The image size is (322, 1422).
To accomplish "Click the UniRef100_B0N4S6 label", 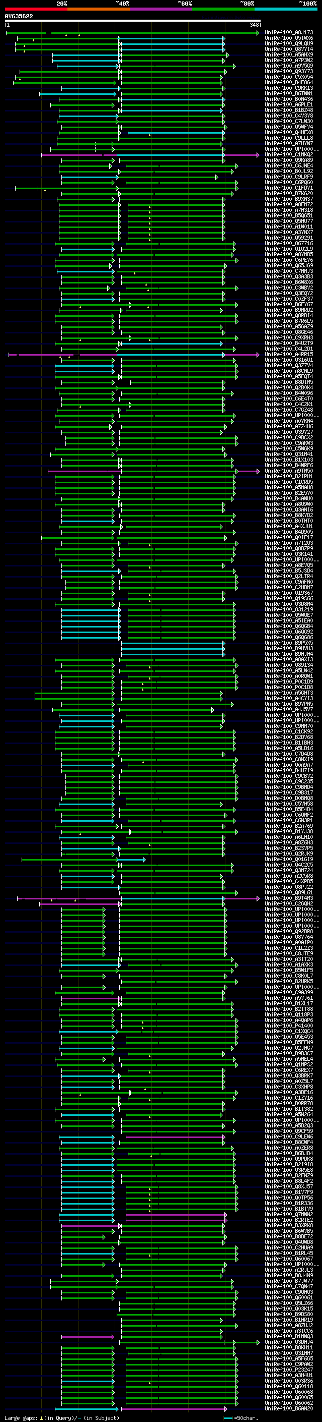I will 289,99.
